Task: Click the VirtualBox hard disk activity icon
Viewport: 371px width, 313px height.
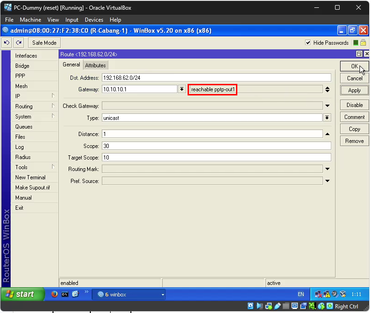Action: point(251,306)
